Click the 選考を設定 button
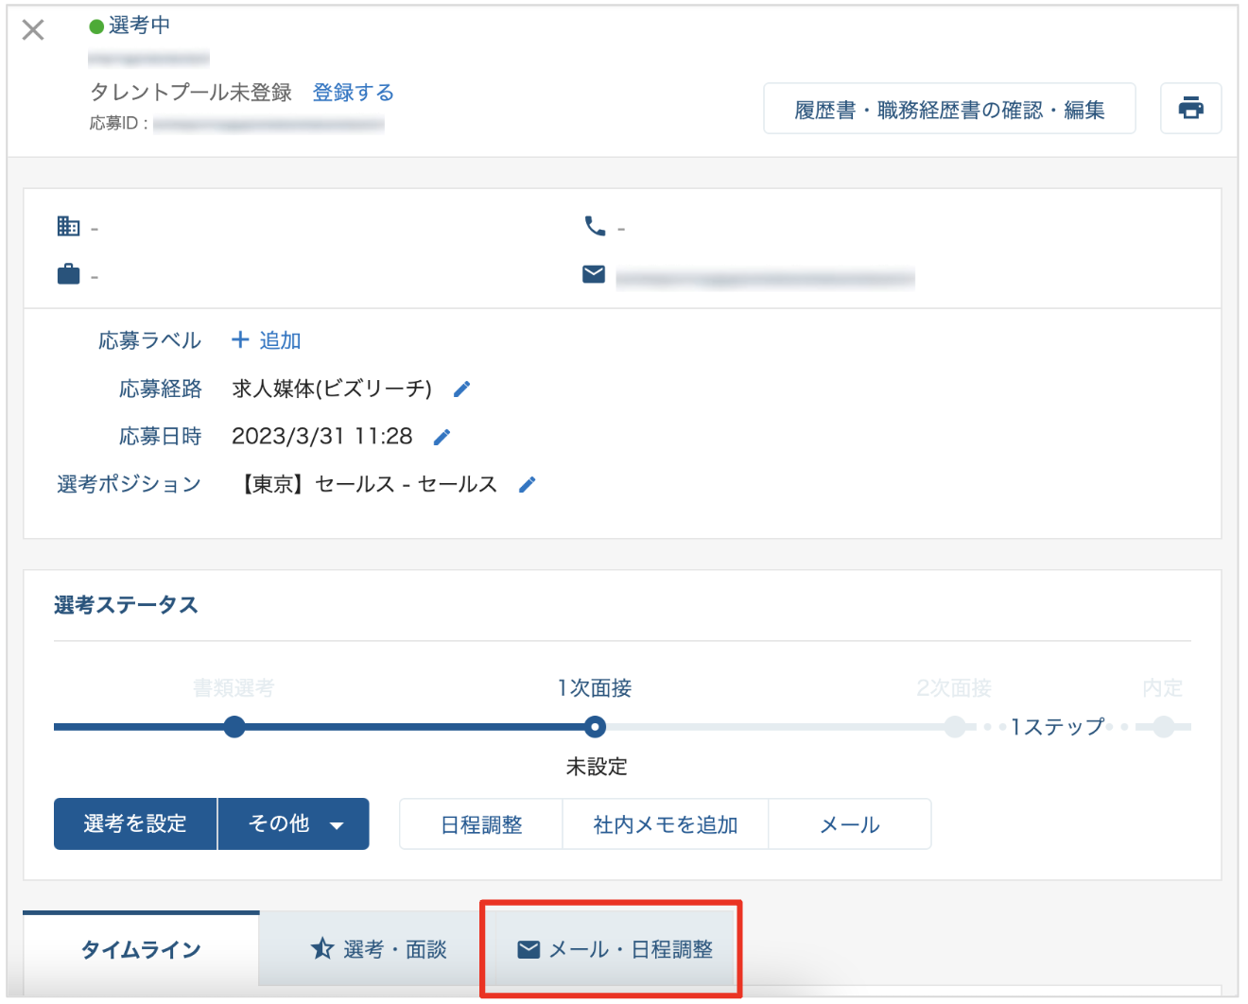 [135, 823]
